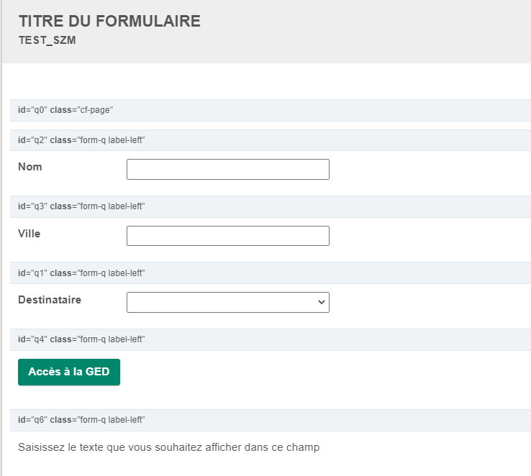Screen dimensions: 531x476
Task: Click the Destinataire field label
Action: pyautogui.click(x=50, y=300)
